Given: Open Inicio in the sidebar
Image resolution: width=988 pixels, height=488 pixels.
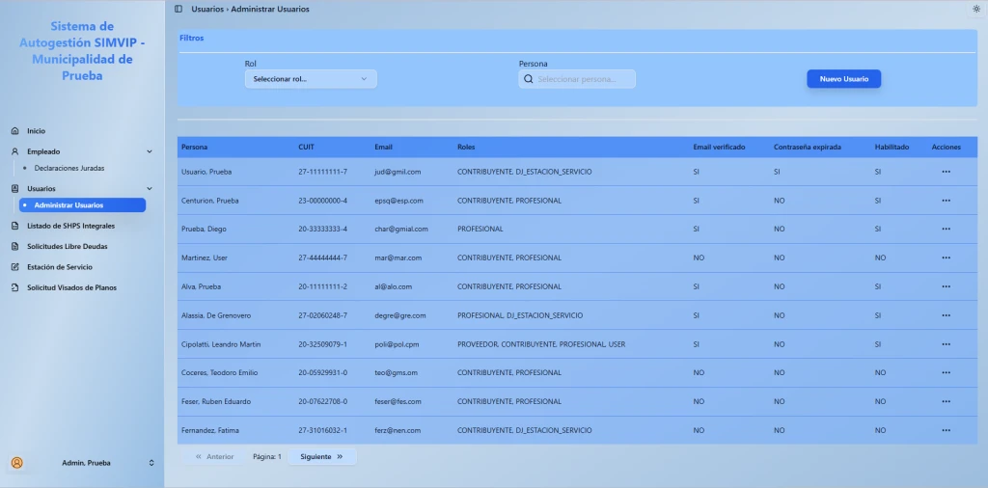Looking at the screenshot, I should click(36, 131).
